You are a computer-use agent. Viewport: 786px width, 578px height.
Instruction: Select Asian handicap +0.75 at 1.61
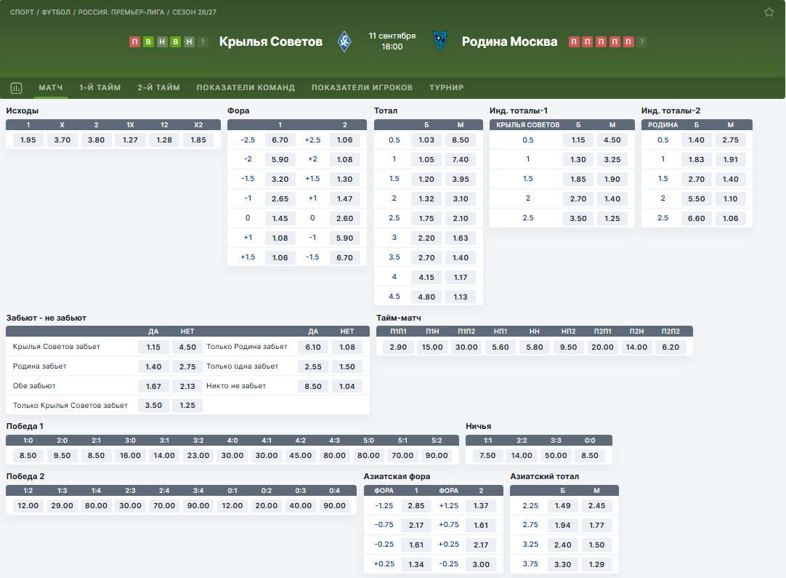(x=481, y=526)
